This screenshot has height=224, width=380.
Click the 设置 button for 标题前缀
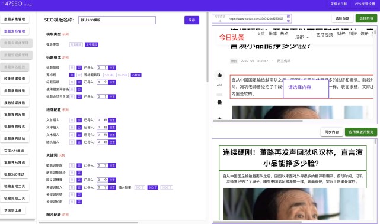pyautogui.click(x=112, y=67)
